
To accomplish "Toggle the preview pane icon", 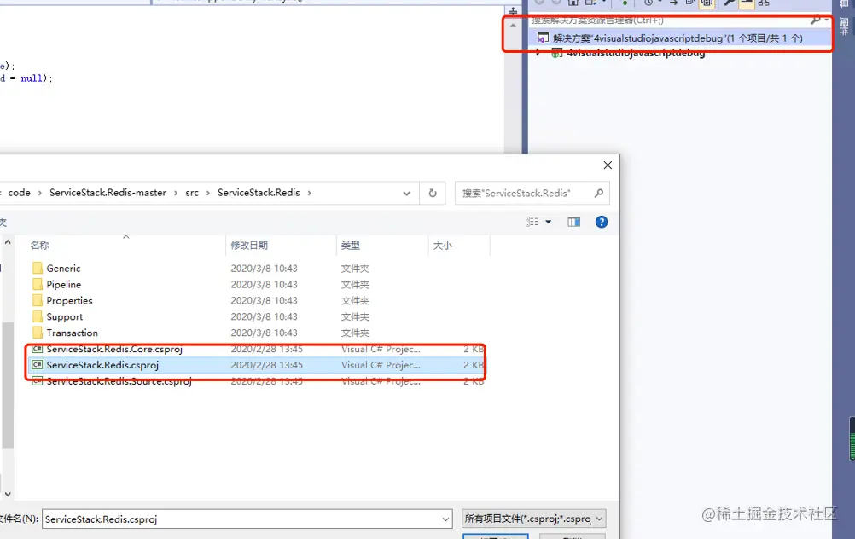I will (x=573, y=222).
